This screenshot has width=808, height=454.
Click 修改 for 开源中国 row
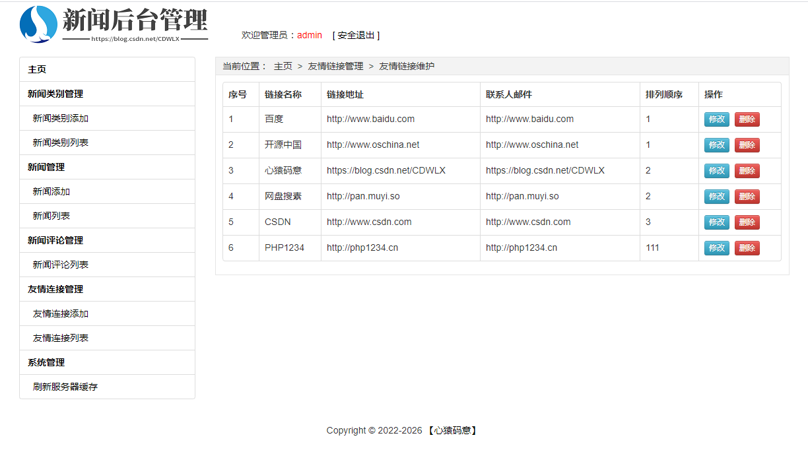coord(716,145)
